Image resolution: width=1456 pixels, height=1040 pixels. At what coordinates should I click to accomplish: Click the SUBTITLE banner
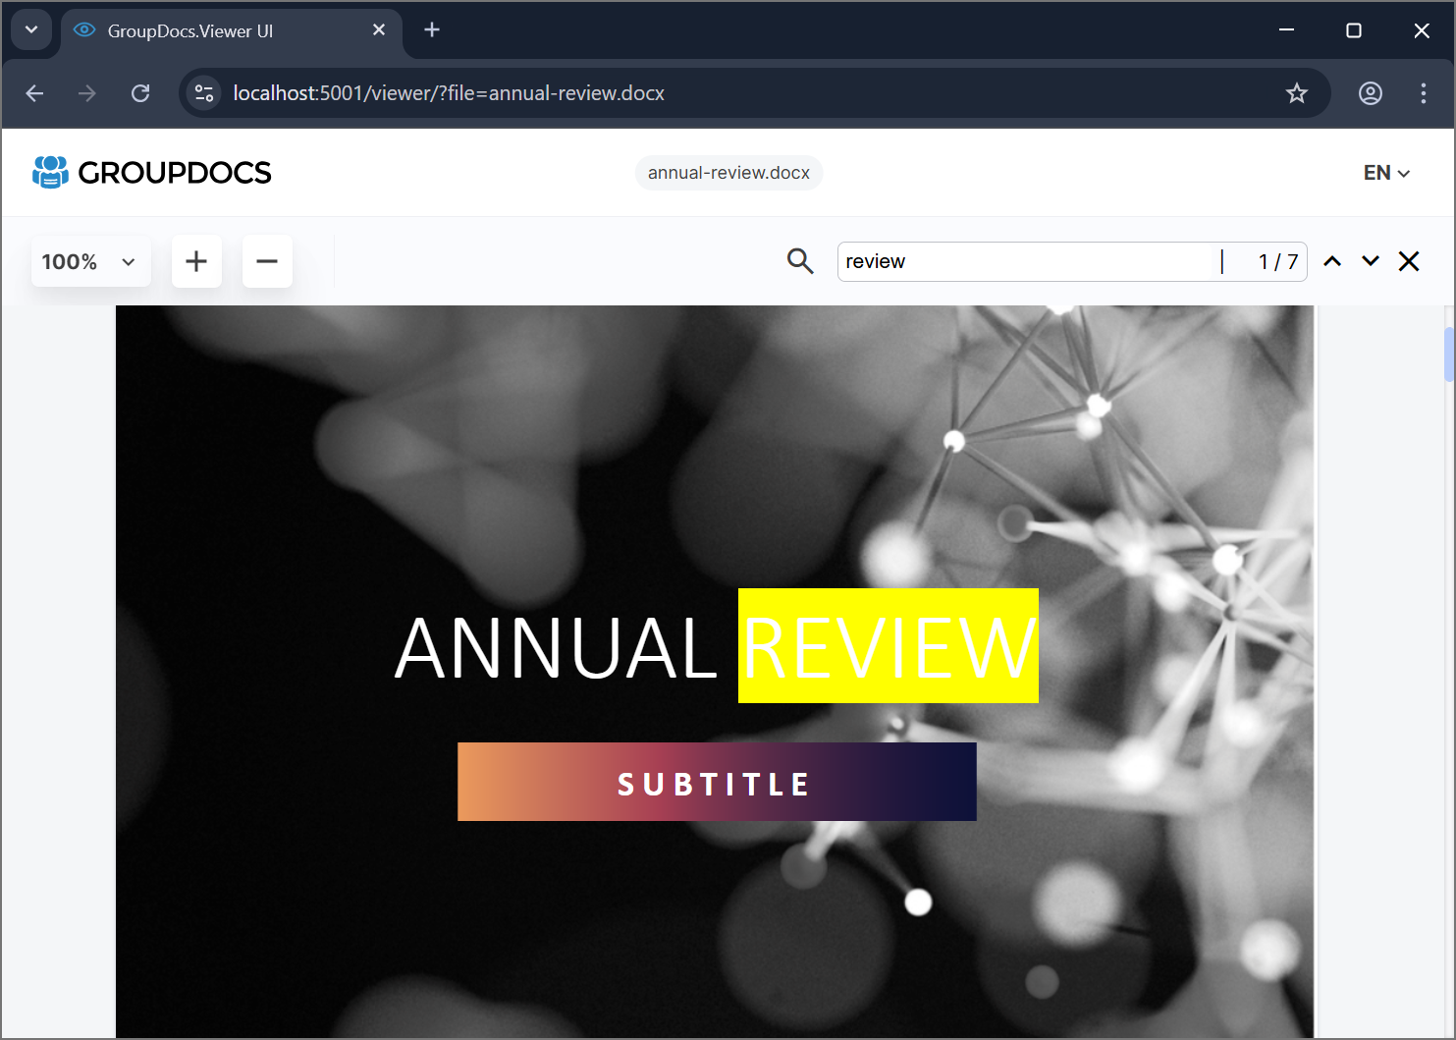point(717,782)
